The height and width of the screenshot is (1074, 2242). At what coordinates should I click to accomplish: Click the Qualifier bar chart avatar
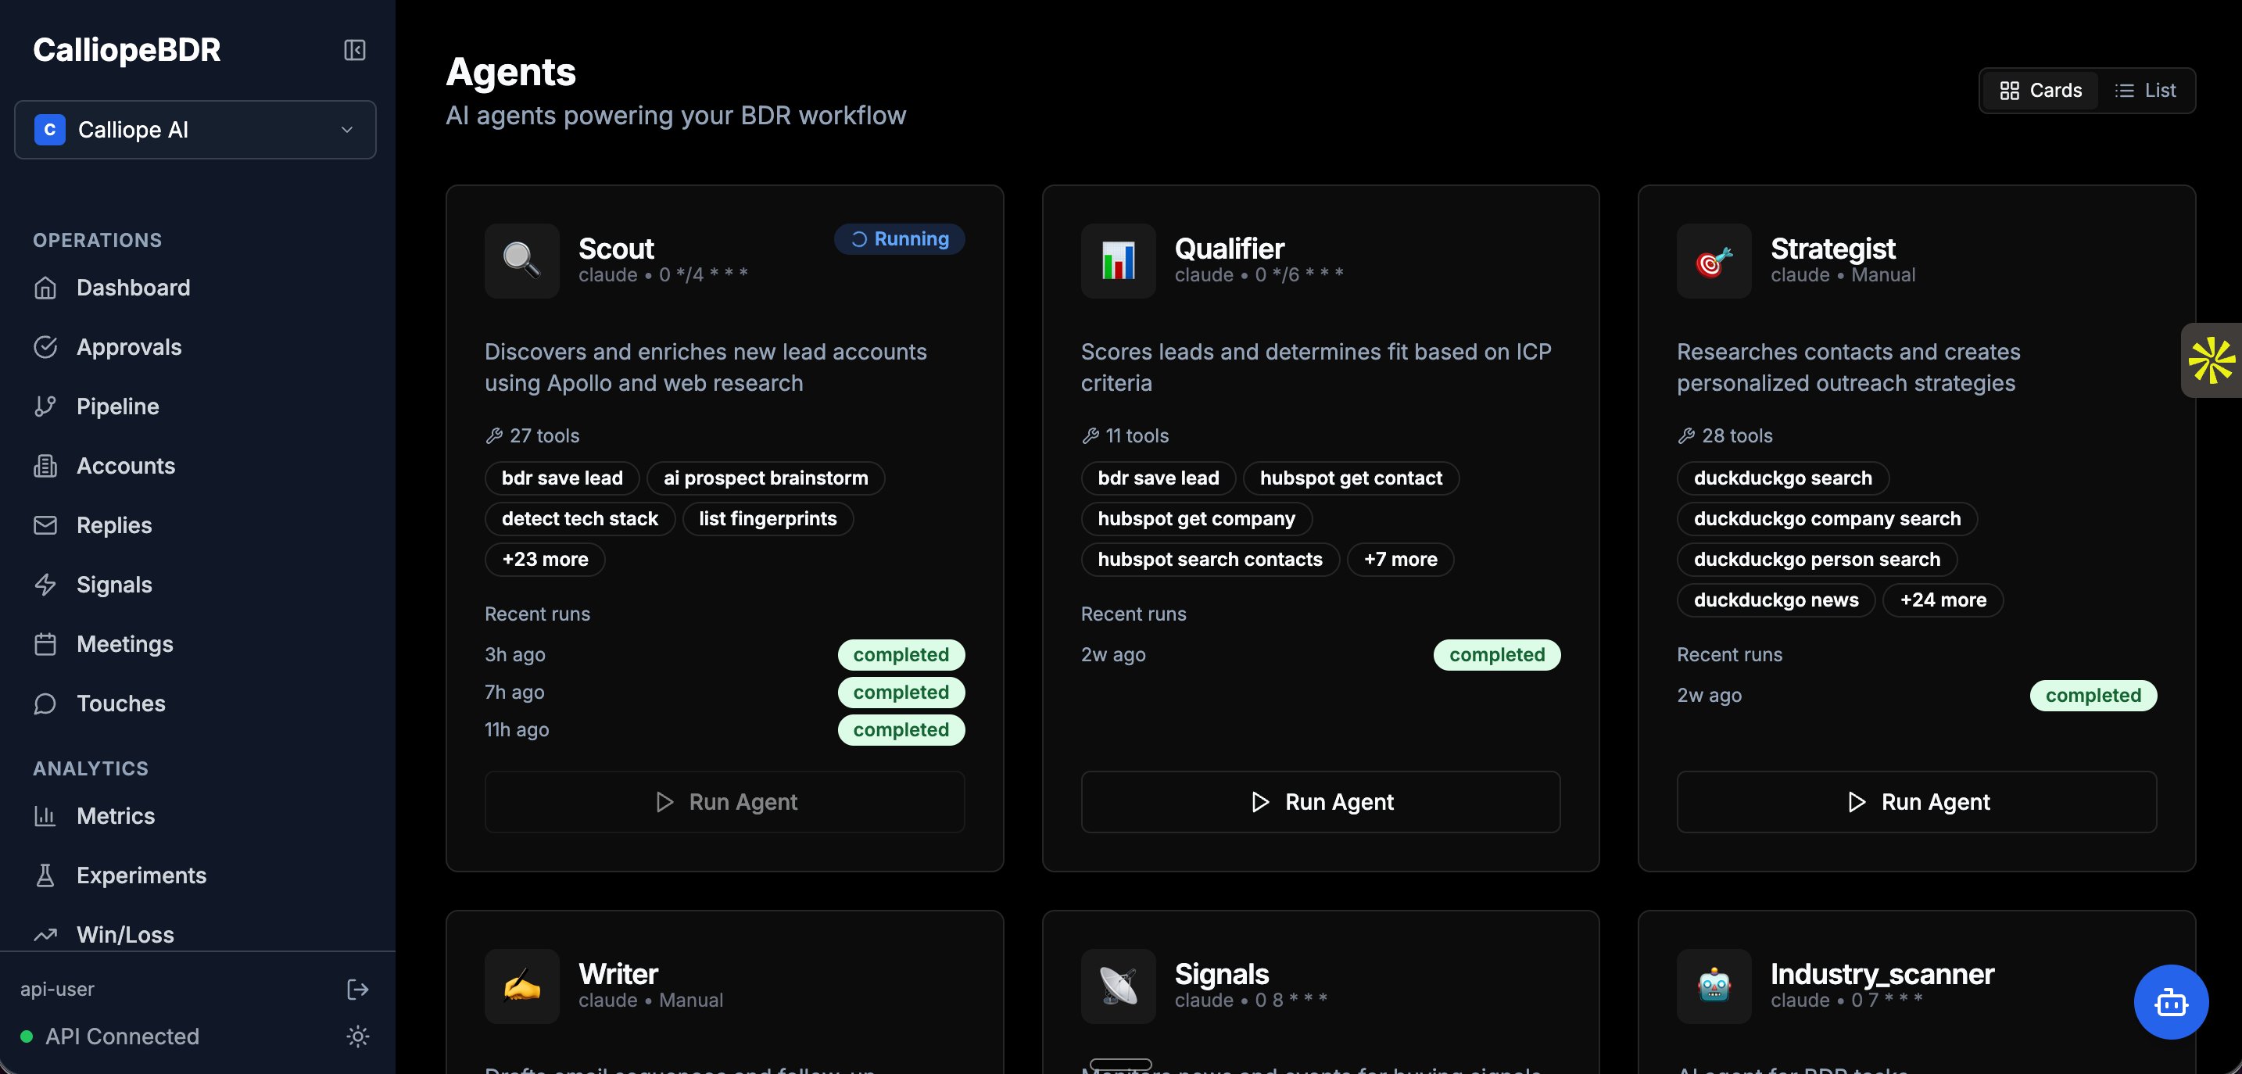(1118, 260)
